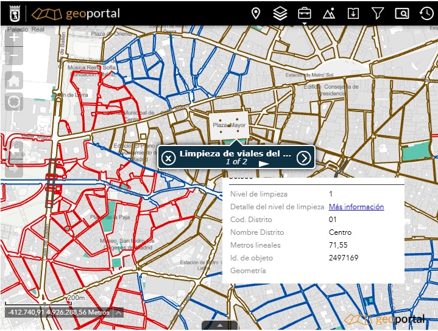Zoom in with the plus button
Screen dimensions: 438x331
(x=14, y=37)
